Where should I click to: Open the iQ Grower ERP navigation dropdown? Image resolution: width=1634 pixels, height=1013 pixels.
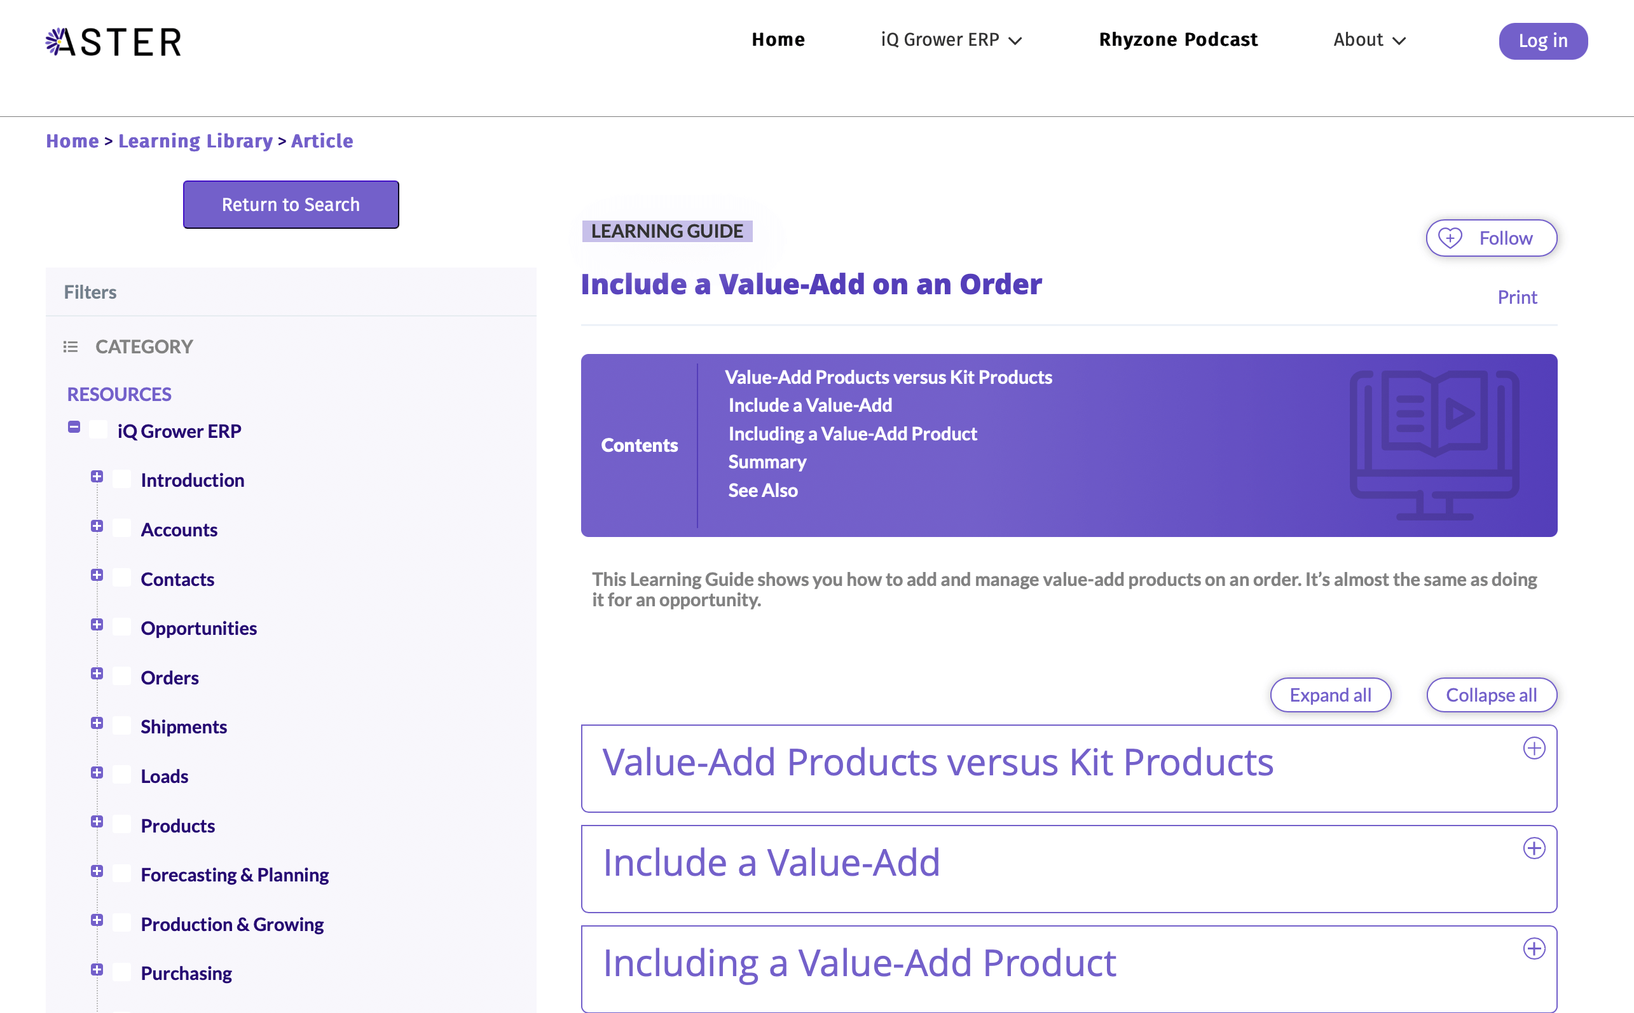(951, 39)
